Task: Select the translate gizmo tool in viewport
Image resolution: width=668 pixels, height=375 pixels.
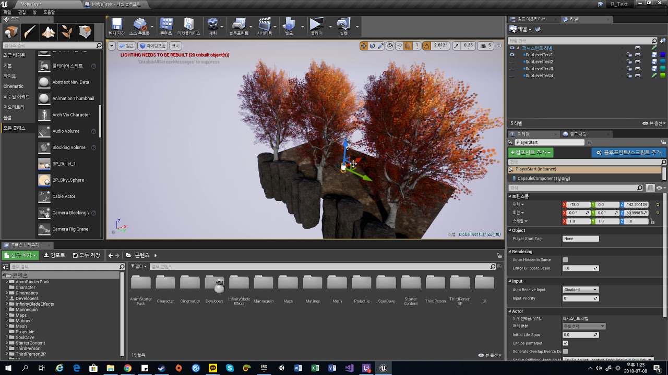Action: coord(364,46)
